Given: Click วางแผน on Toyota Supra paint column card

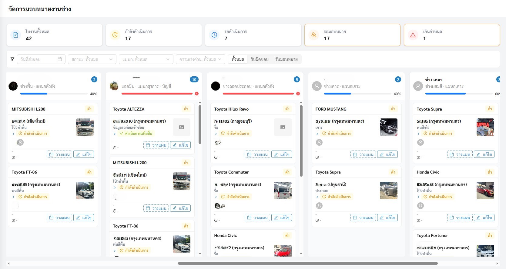Looking at the screenshot, I should click(460, 154).
